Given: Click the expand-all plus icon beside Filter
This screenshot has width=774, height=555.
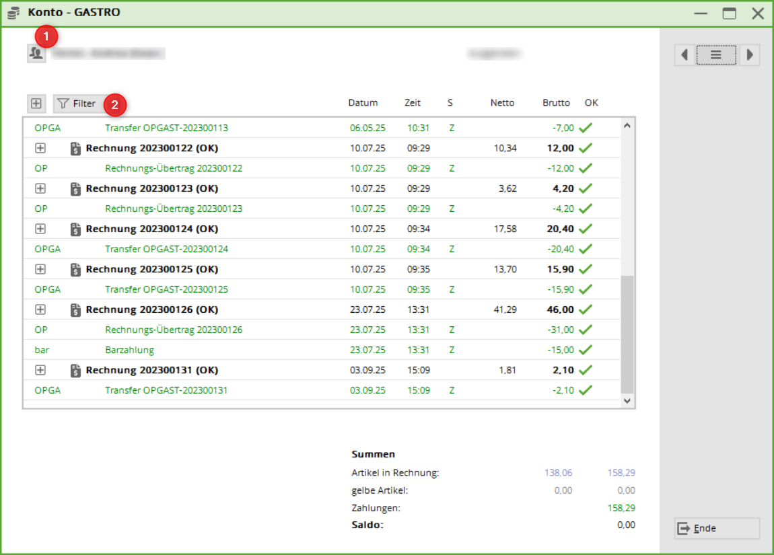Looking at the screenshot, I should (x=36, y=104).
